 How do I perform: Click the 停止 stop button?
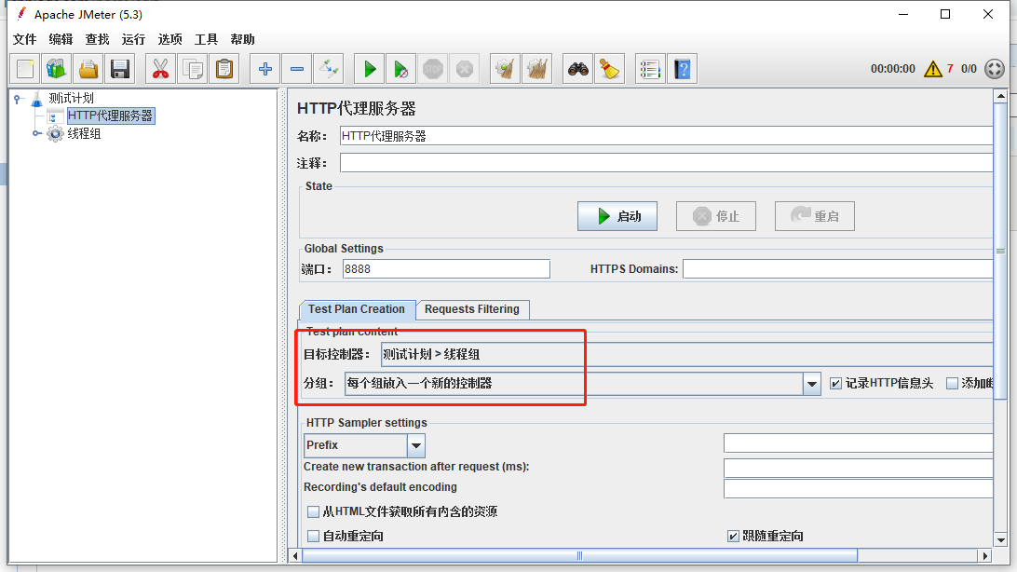(x=716, y=216)
